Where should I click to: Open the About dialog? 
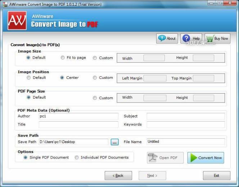click(x=167, y=38)
